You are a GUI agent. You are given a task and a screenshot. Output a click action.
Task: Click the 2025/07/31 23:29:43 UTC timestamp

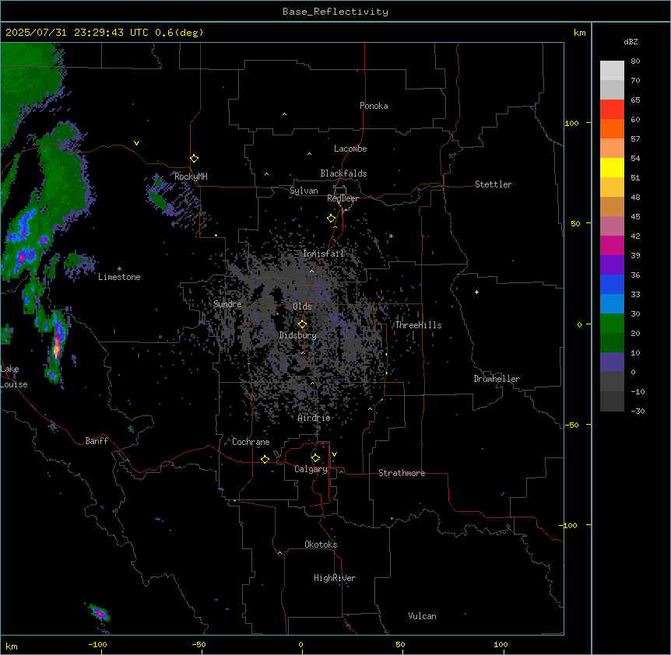pos(77,33)
